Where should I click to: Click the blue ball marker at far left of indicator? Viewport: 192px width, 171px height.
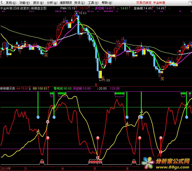coord(38,117)
